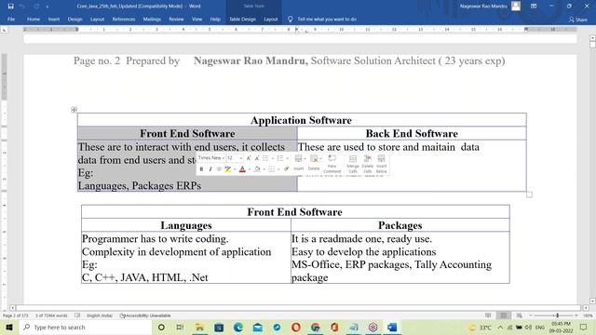The width and height of the screenshot is (596, 335).
Task: Click the word count in status bar
Action: pos(51,315)
